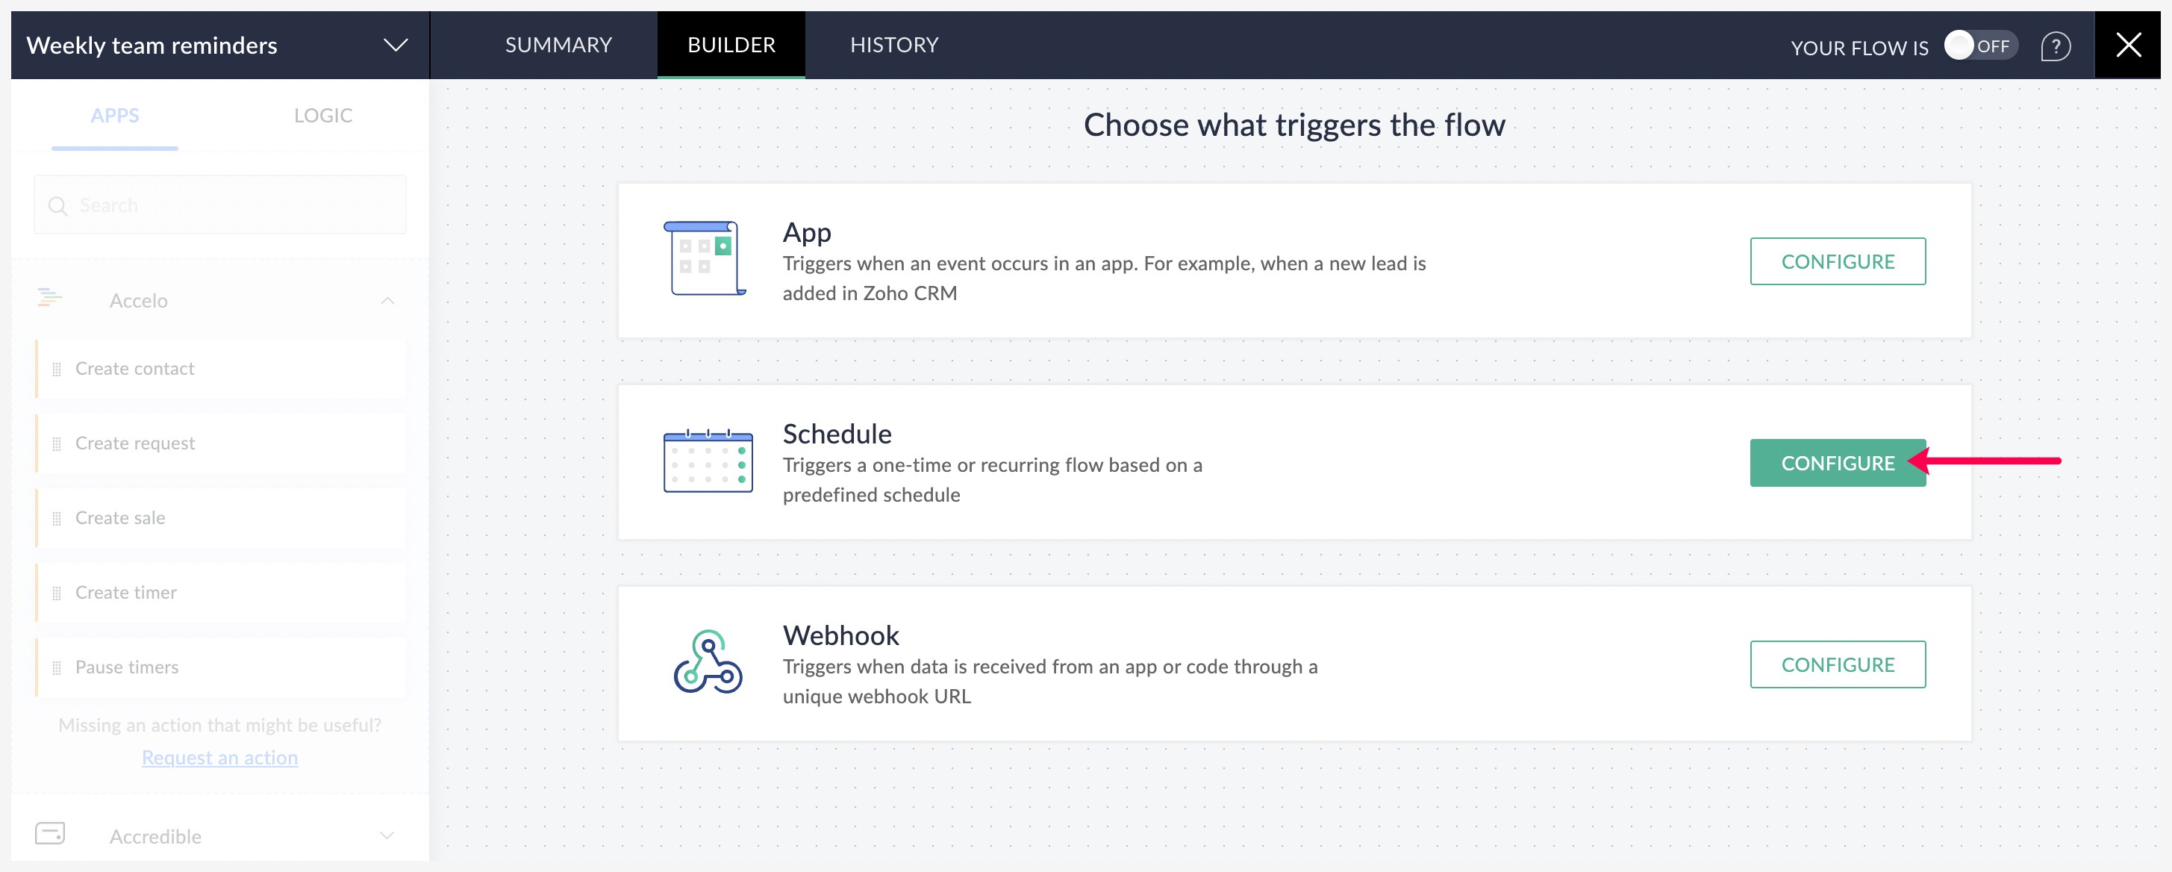Open the Weekly team reminders dropdown
Image resolution: width=2172 pixels, height=872 pixels.
point(395,45)
